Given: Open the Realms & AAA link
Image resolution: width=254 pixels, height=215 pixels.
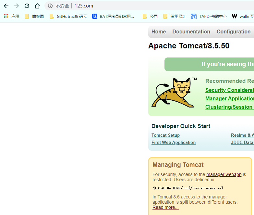Looking at the screenshot, I should coord(243,135).
